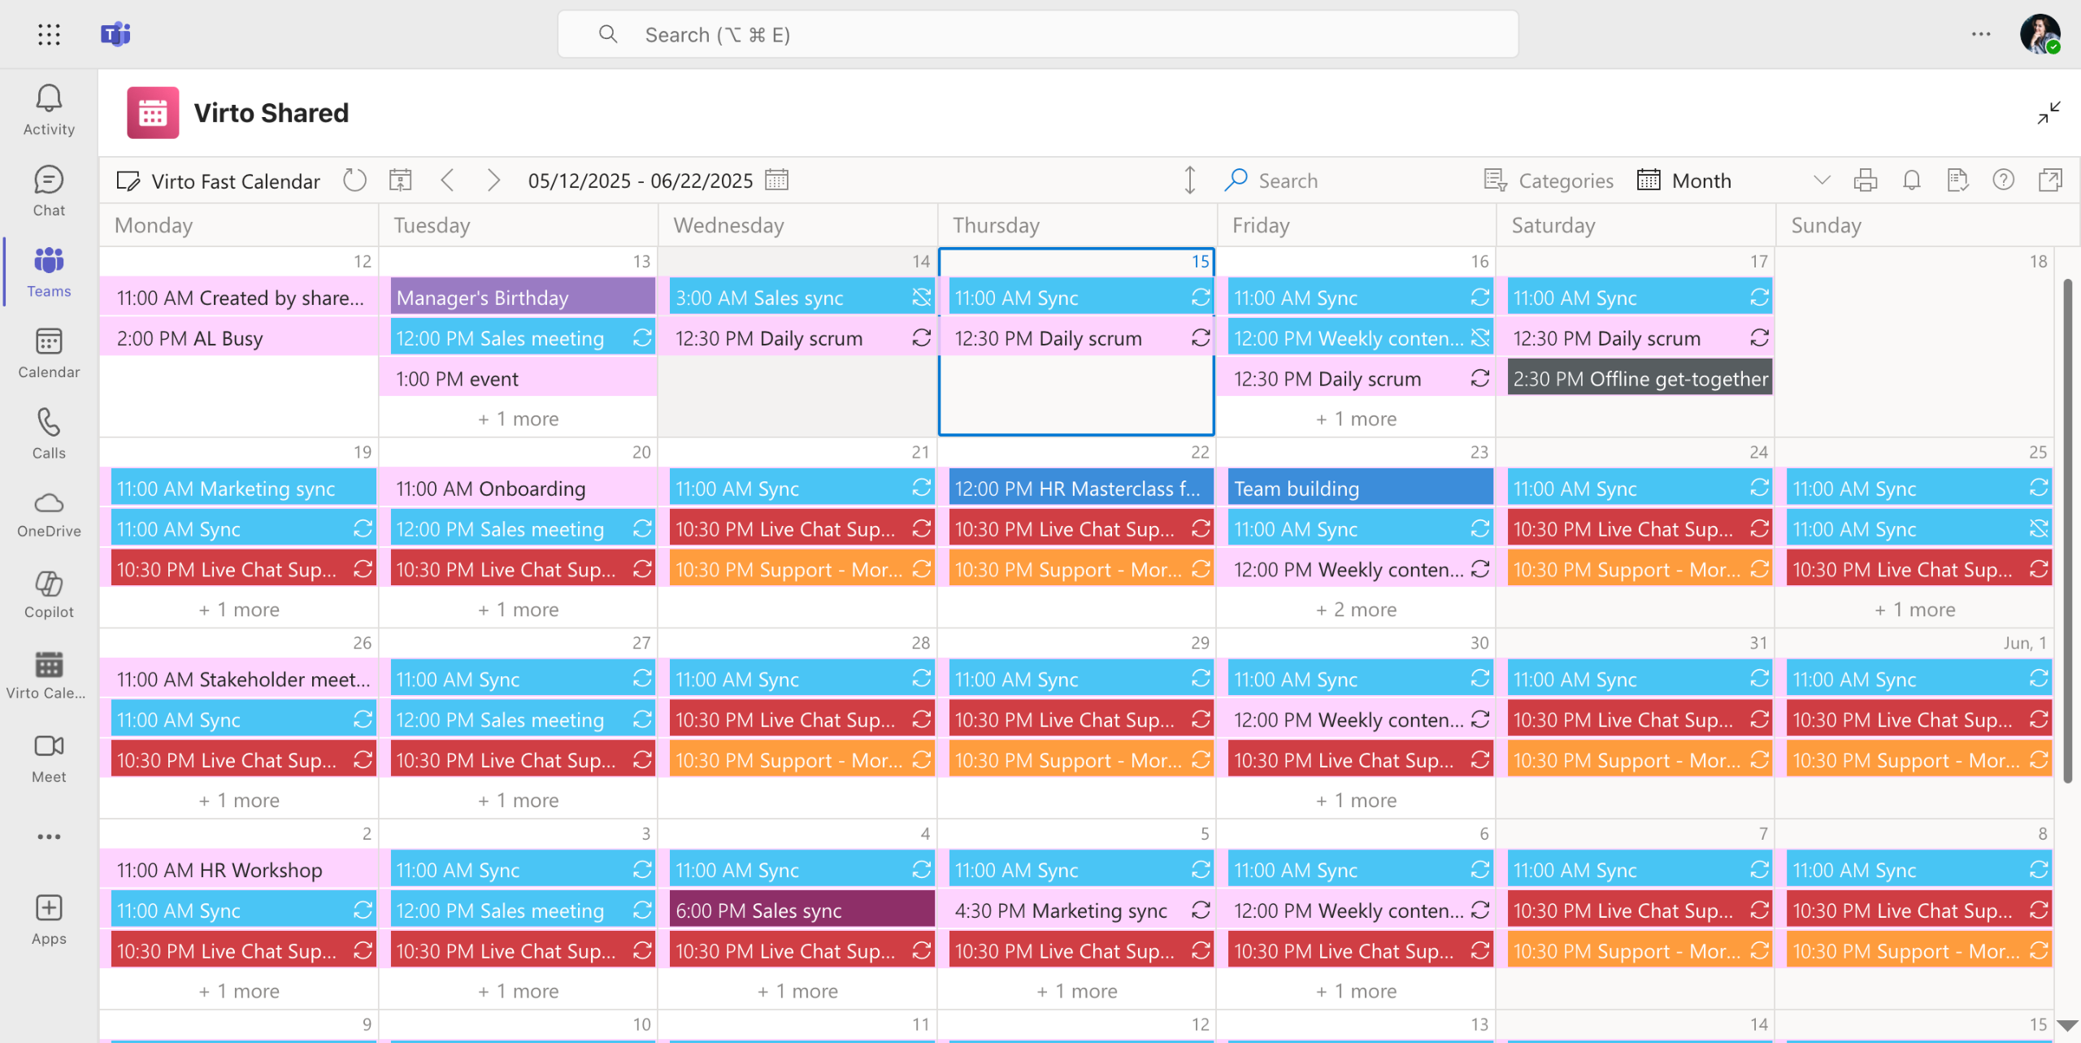Collapse the fullscreen view arrows
This screenshot has width=2081, height=1043.
(2048, 112)
